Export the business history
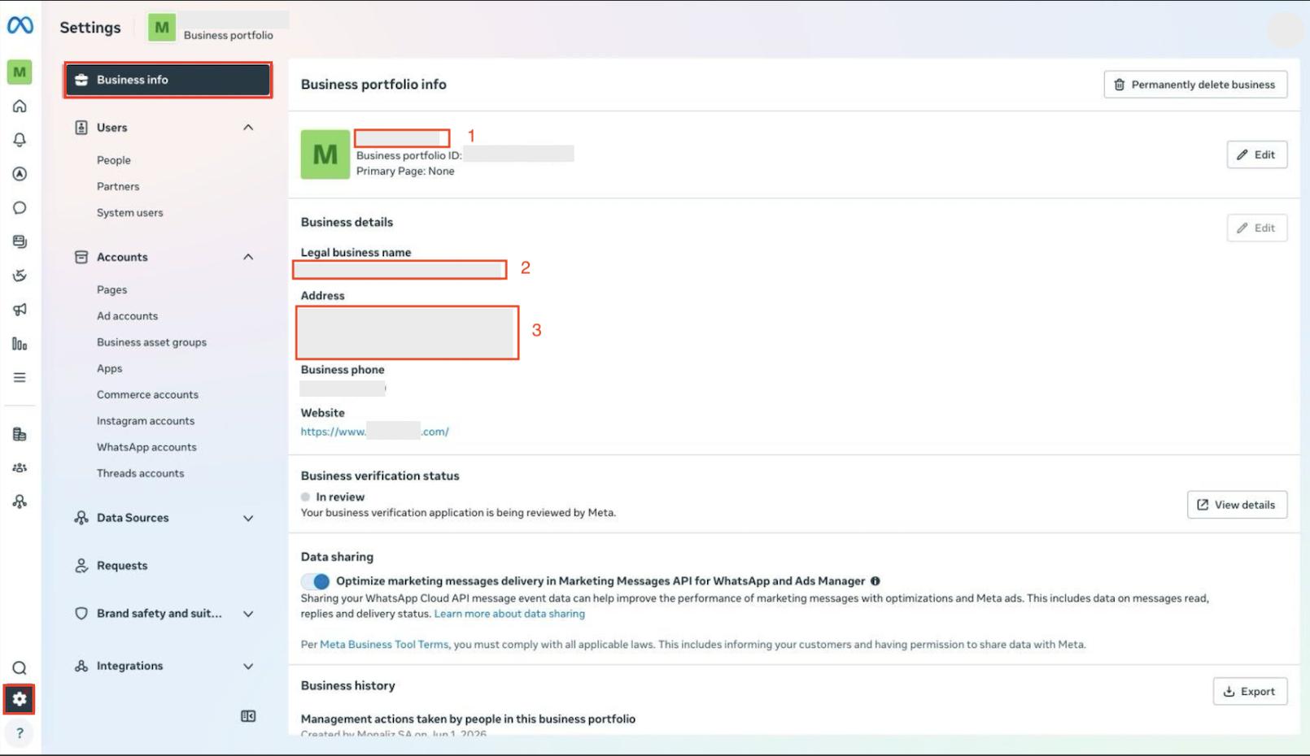The image size is (1310, 756). pos(1250,692)
